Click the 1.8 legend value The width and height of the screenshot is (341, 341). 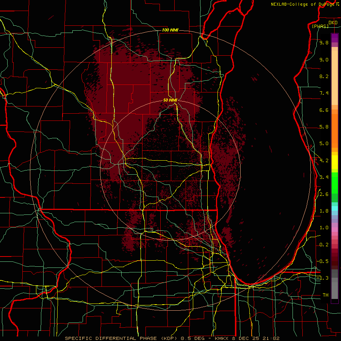[x=324, y=211]
